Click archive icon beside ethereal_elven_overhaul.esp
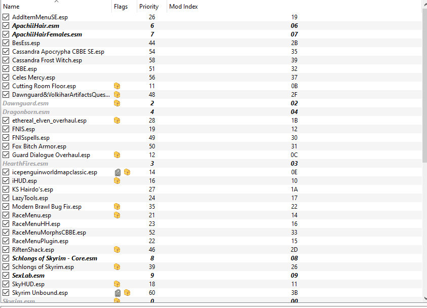The width and height of the screenshot is (427, 308). coord(117,121)
